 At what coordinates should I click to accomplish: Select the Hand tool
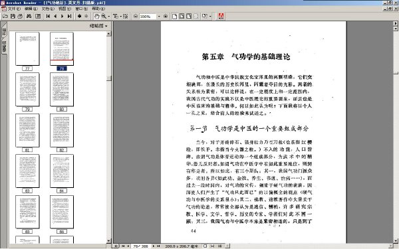coord(96,16)
